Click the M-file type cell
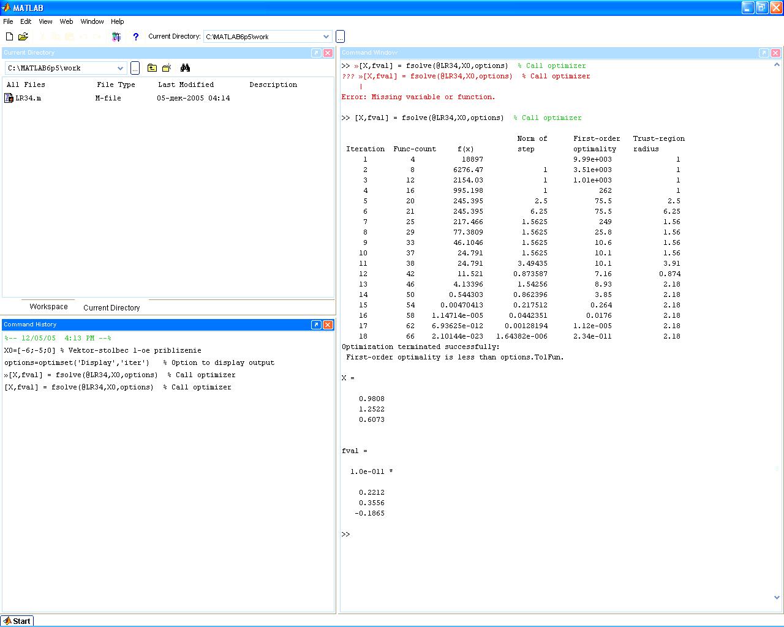This screenshot has width=784, height=627. [x=108, y=98]
